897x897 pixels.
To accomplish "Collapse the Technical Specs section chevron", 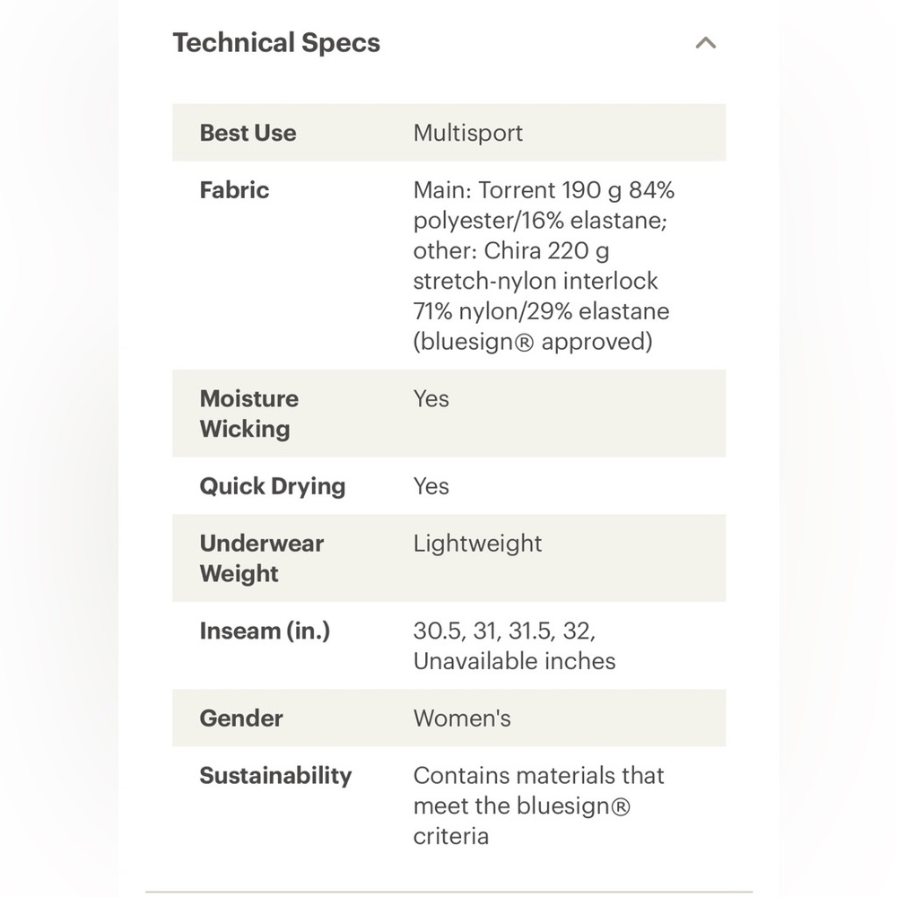I will click(x=705, y=43).
